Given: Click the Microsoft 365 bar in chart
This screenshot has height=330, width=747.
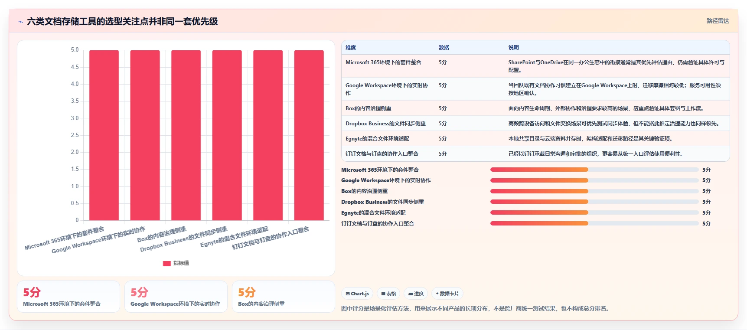Looking at the screenshot, I should pyautogui.click(x=104, y=135).
